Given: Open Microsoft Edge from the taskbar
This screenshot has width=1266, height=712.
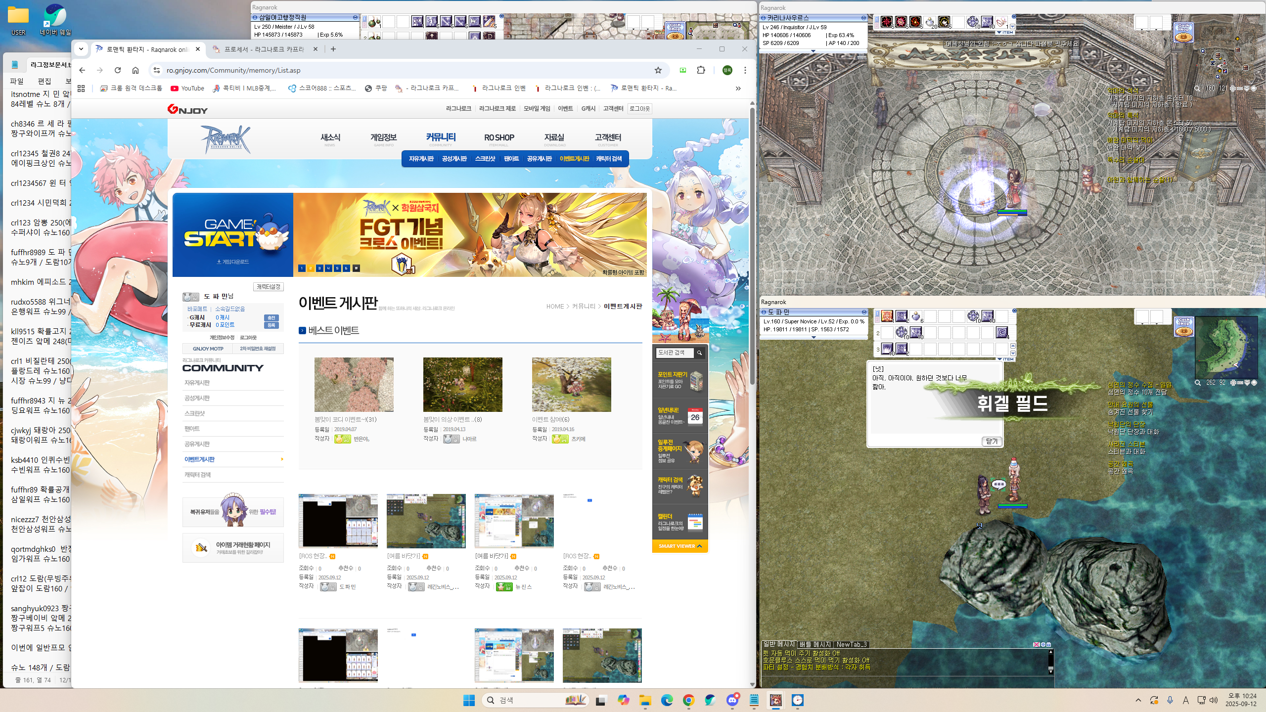Looking at the screenshot, I should [667, 700].
